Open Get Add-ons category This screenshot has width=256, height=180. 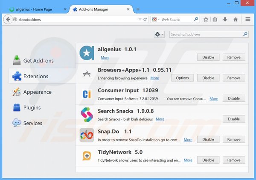[x=42, y=61]
